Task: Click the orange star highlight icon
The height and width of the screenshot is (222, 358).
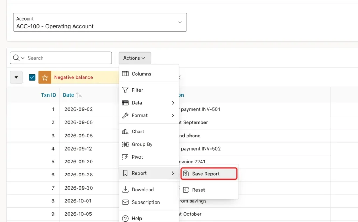Action: click(45, 77)
